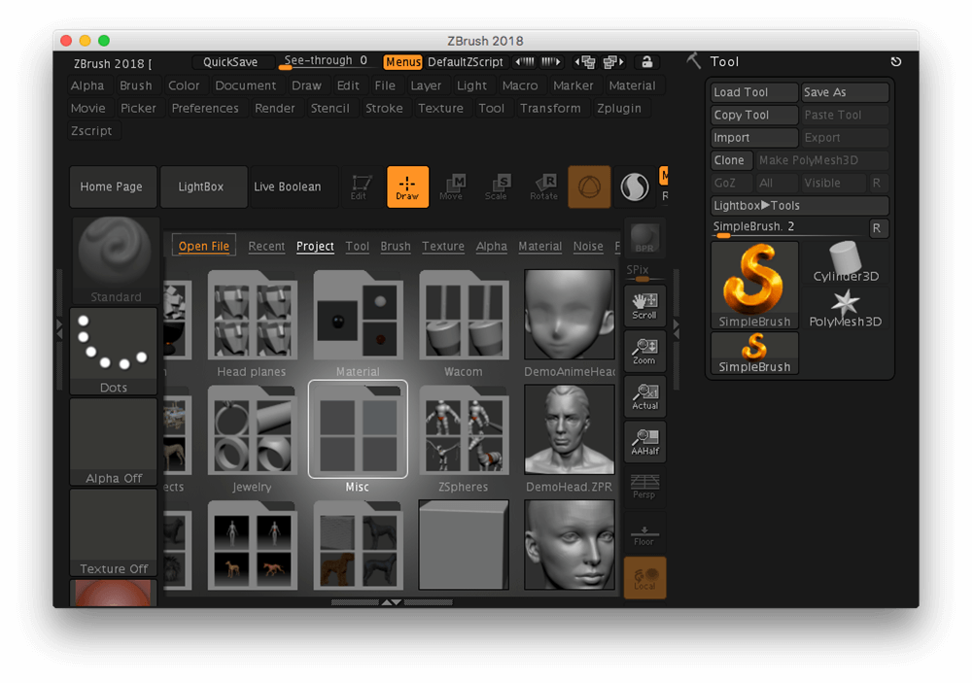This screenshot has width=972, height=683.
Task: Toggle the Persp perspective button
Action: (644, 487)
